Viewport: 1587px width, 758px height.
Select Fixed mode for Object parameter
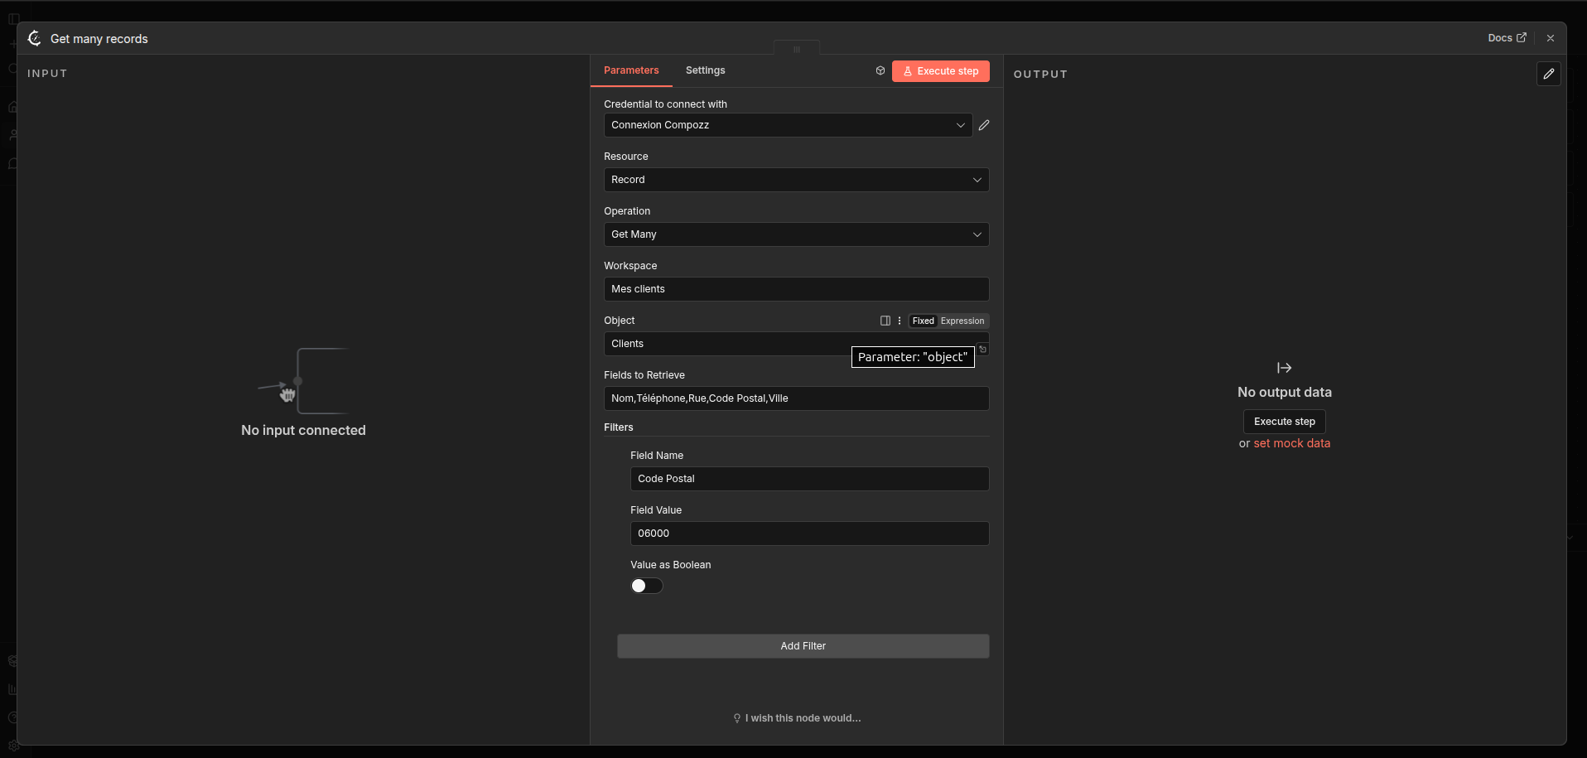(x=923, y=321)
